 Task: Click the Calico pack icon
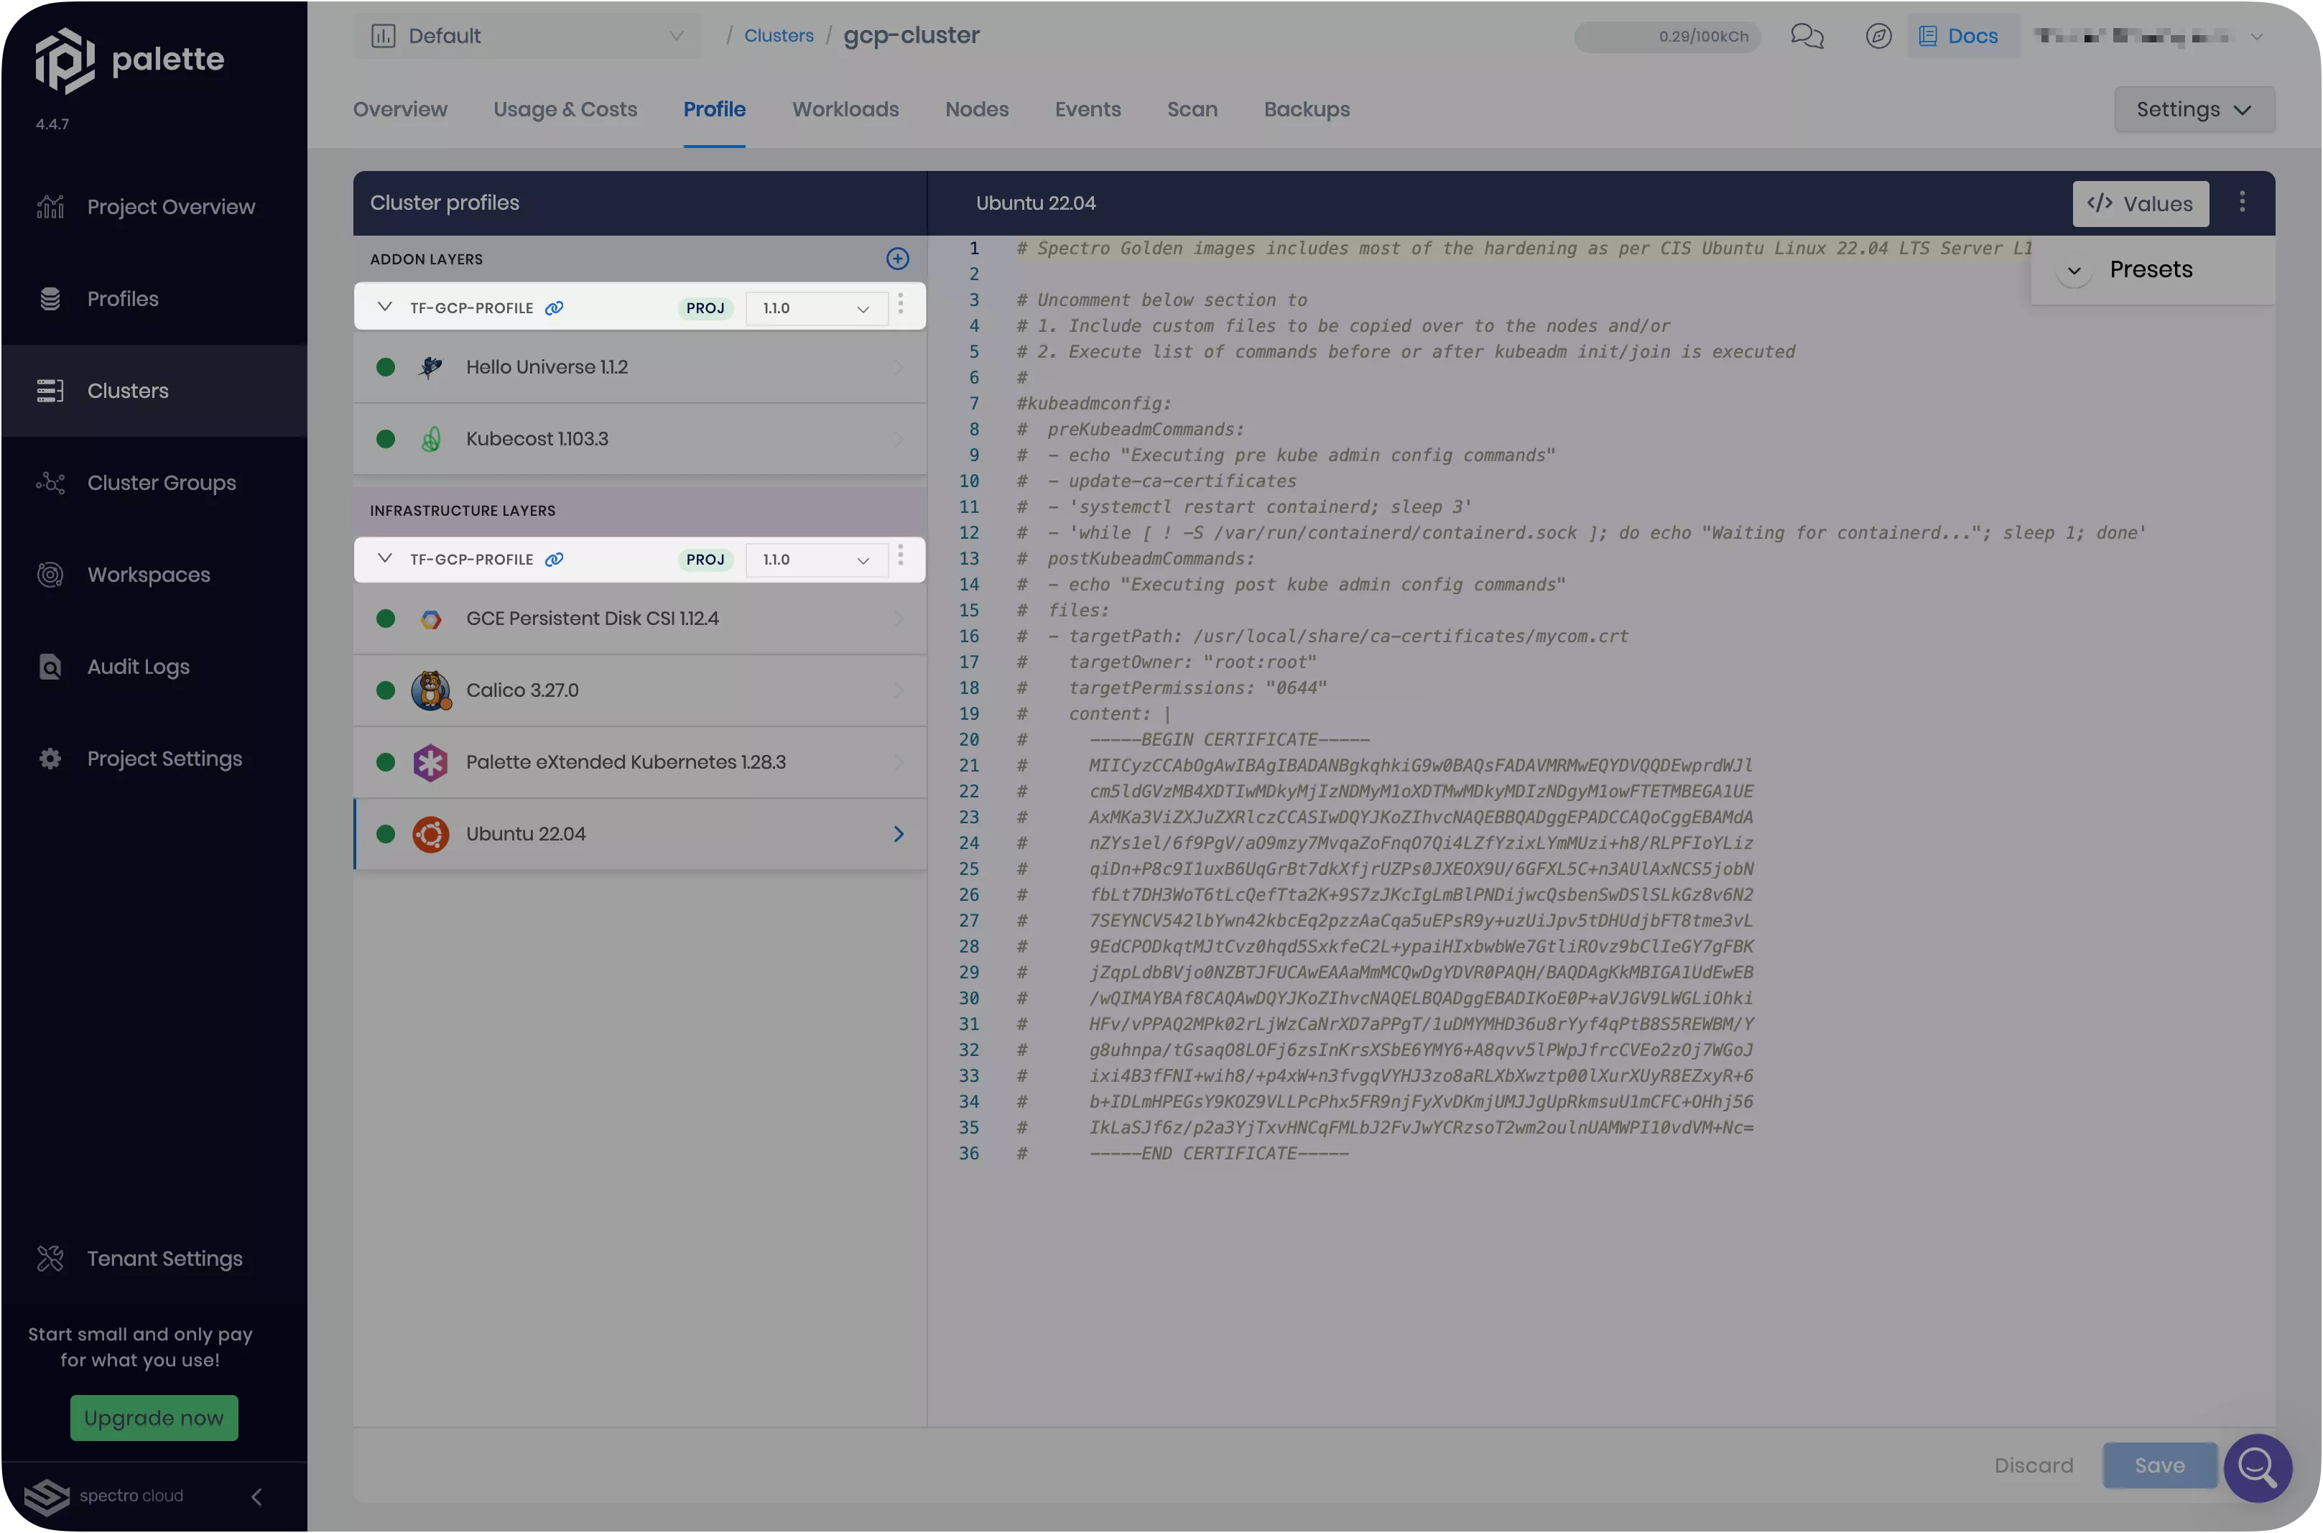tap(430, 690)
